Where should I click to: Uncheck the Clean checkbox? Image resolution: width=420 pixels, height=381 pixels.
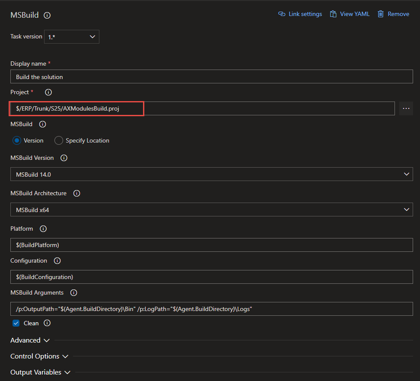pyautogui.click(x=16, y=323)
